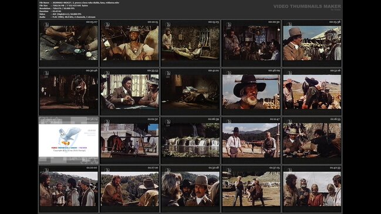Open the 00:25:38 thumbnail of man in bowler hat
381x214 pixels.
click(312, 43)
